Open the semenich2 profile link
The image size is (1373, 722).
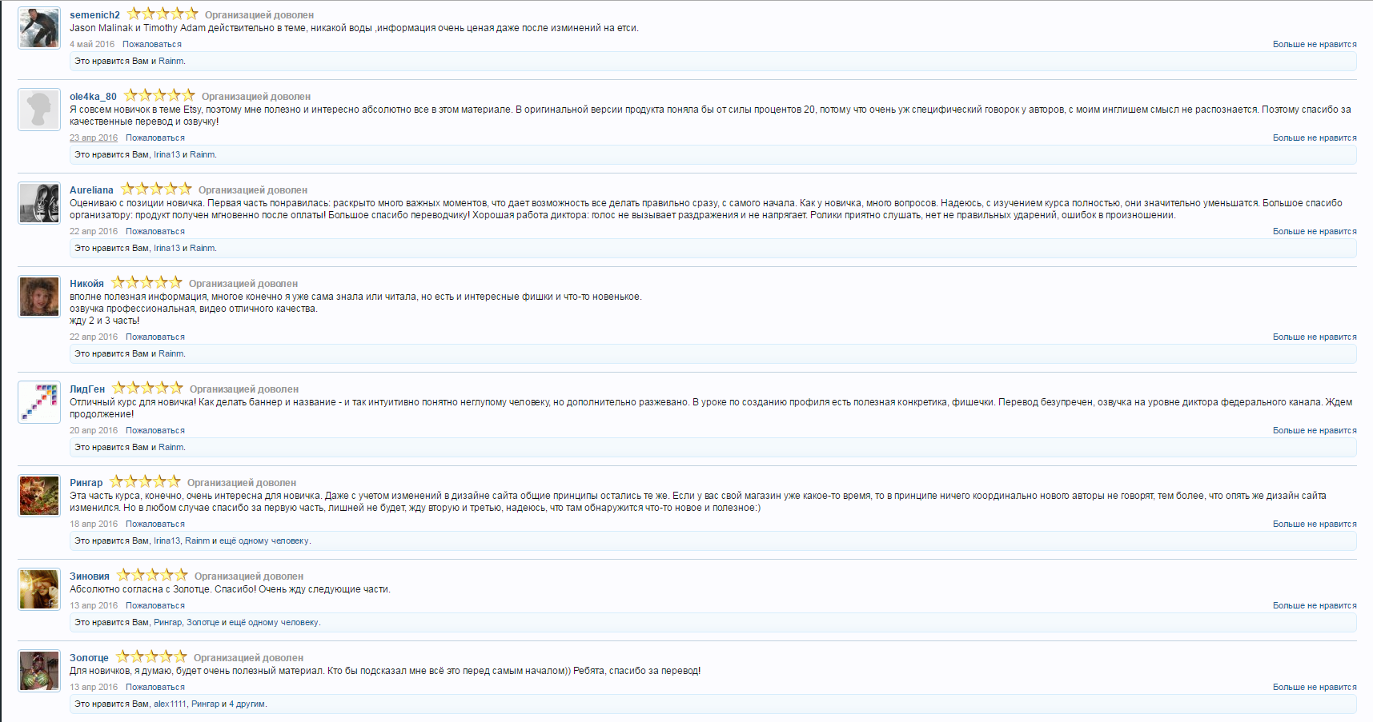pos(94,15)
